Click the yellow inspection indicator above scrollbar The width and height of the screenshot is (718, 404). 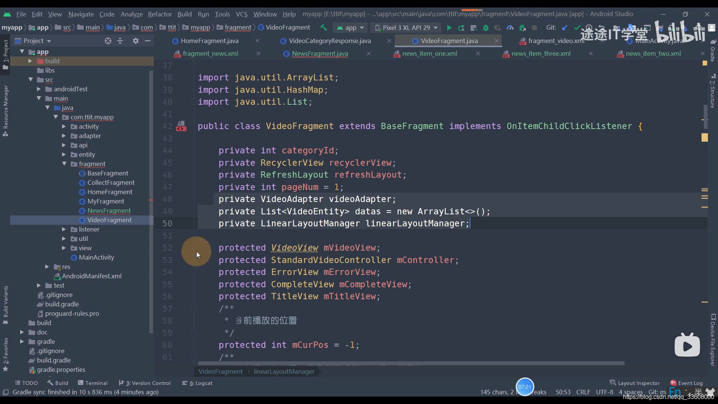click(x=705, y=63)
